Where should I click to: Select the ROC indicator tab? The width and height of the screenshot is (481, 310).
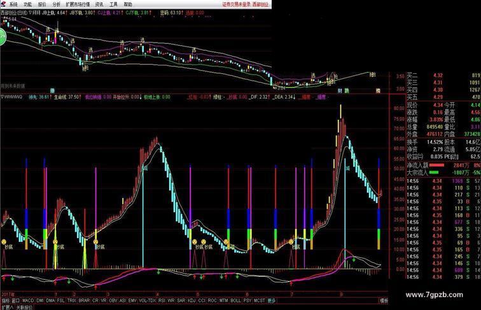click(212, 300)
